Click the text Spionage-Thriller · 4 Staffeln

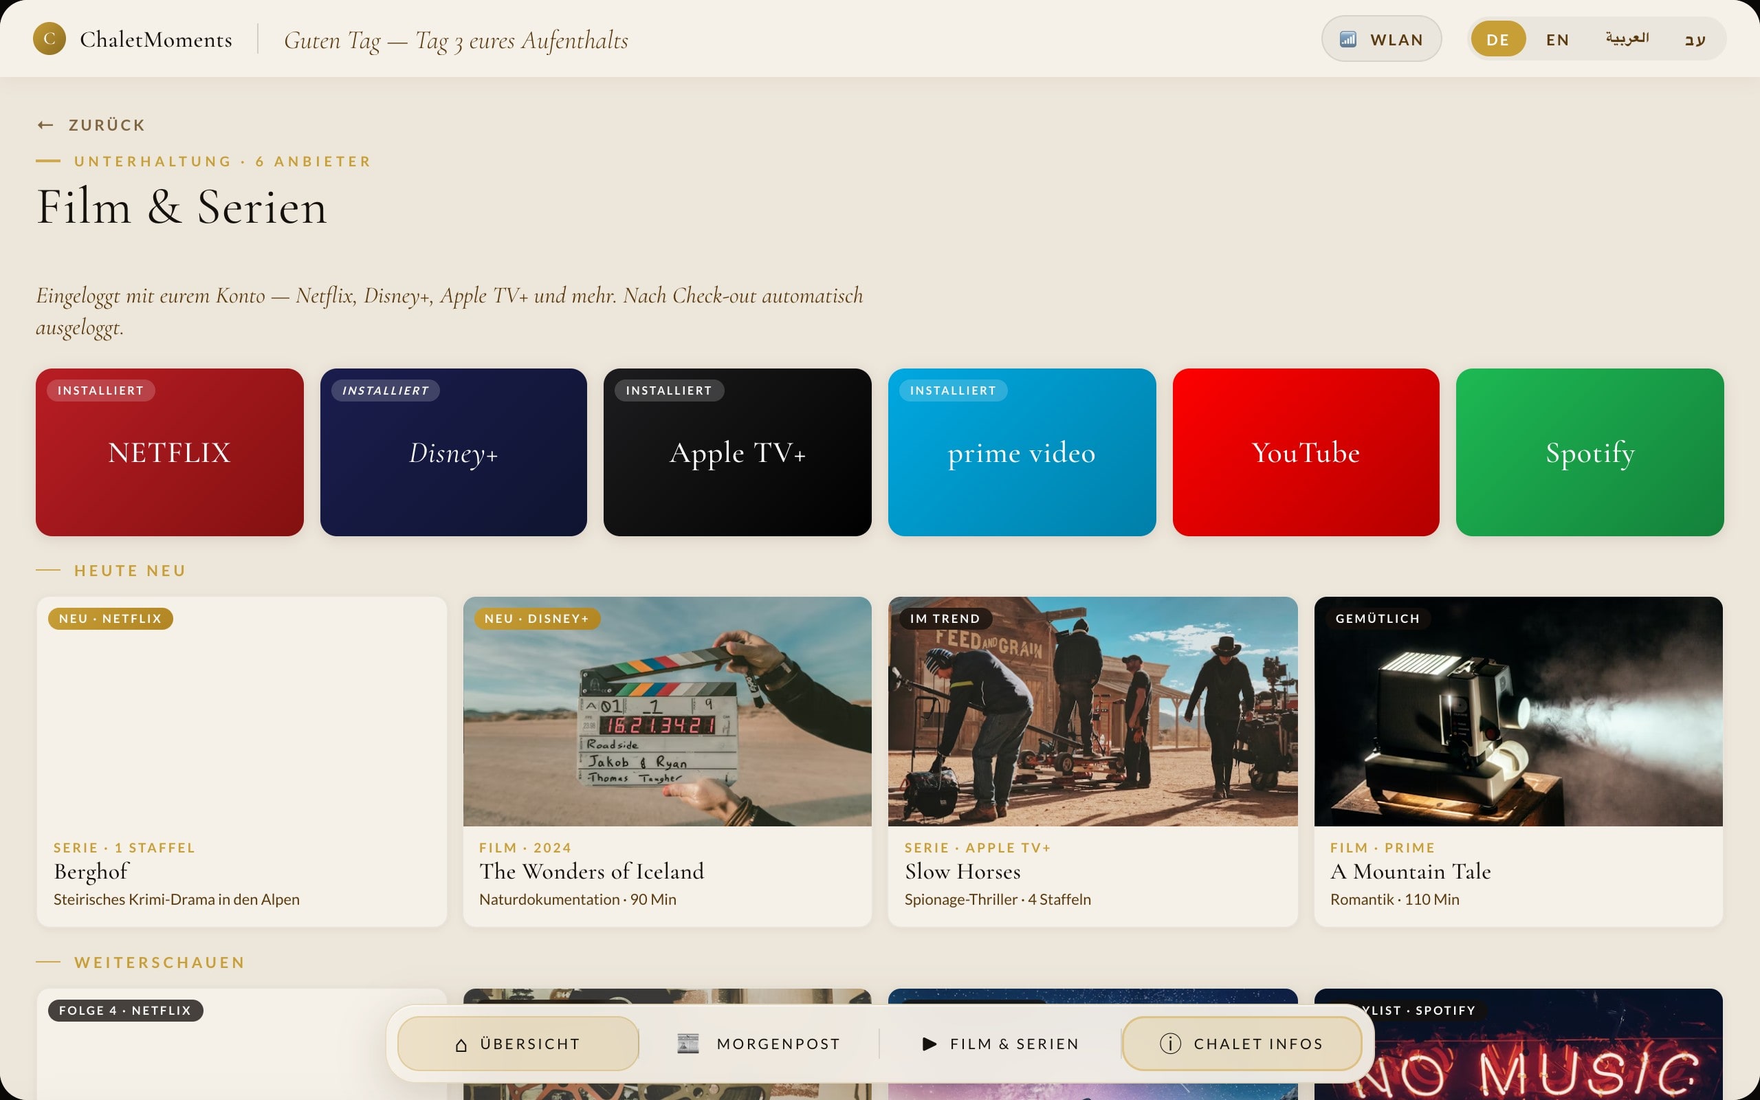click(998, 900)
